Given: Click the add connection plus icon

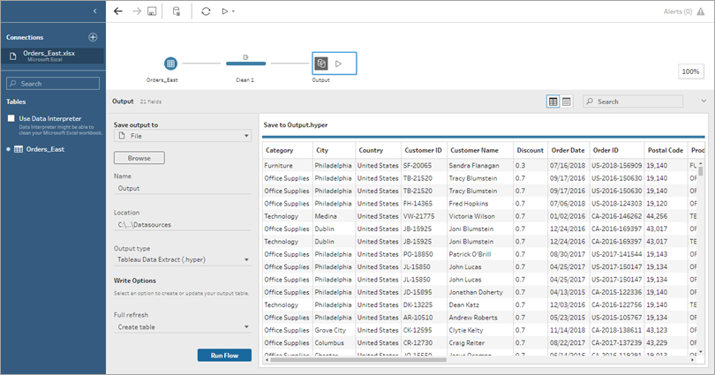Looking at the screenshot, I should pos(93,37).
